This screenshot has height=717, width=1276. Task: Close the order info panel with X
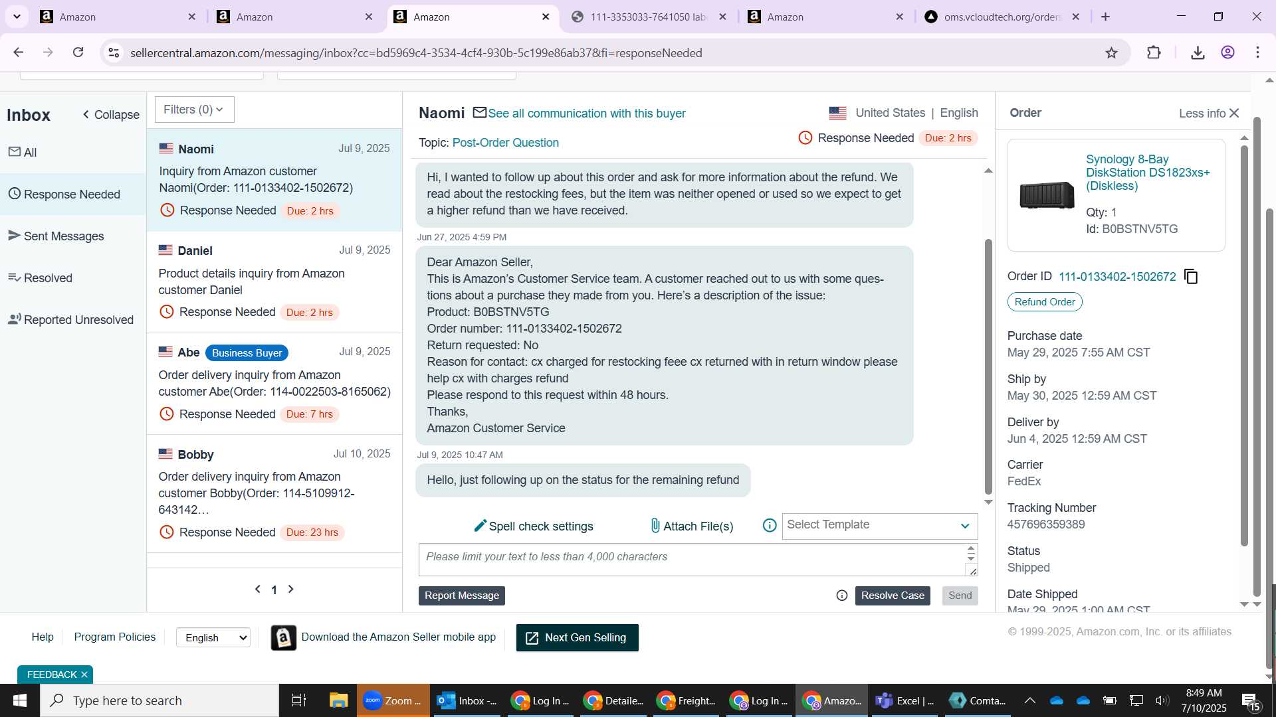[x=1234, y=113]
